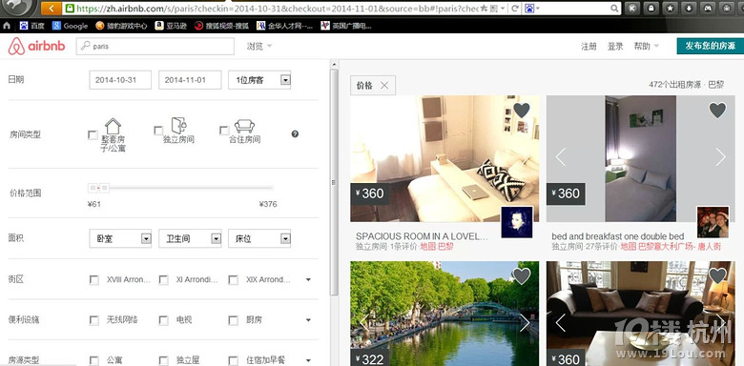Click the browser back arrow button
This screenshot has width=744, height=366.
point(52,8)
